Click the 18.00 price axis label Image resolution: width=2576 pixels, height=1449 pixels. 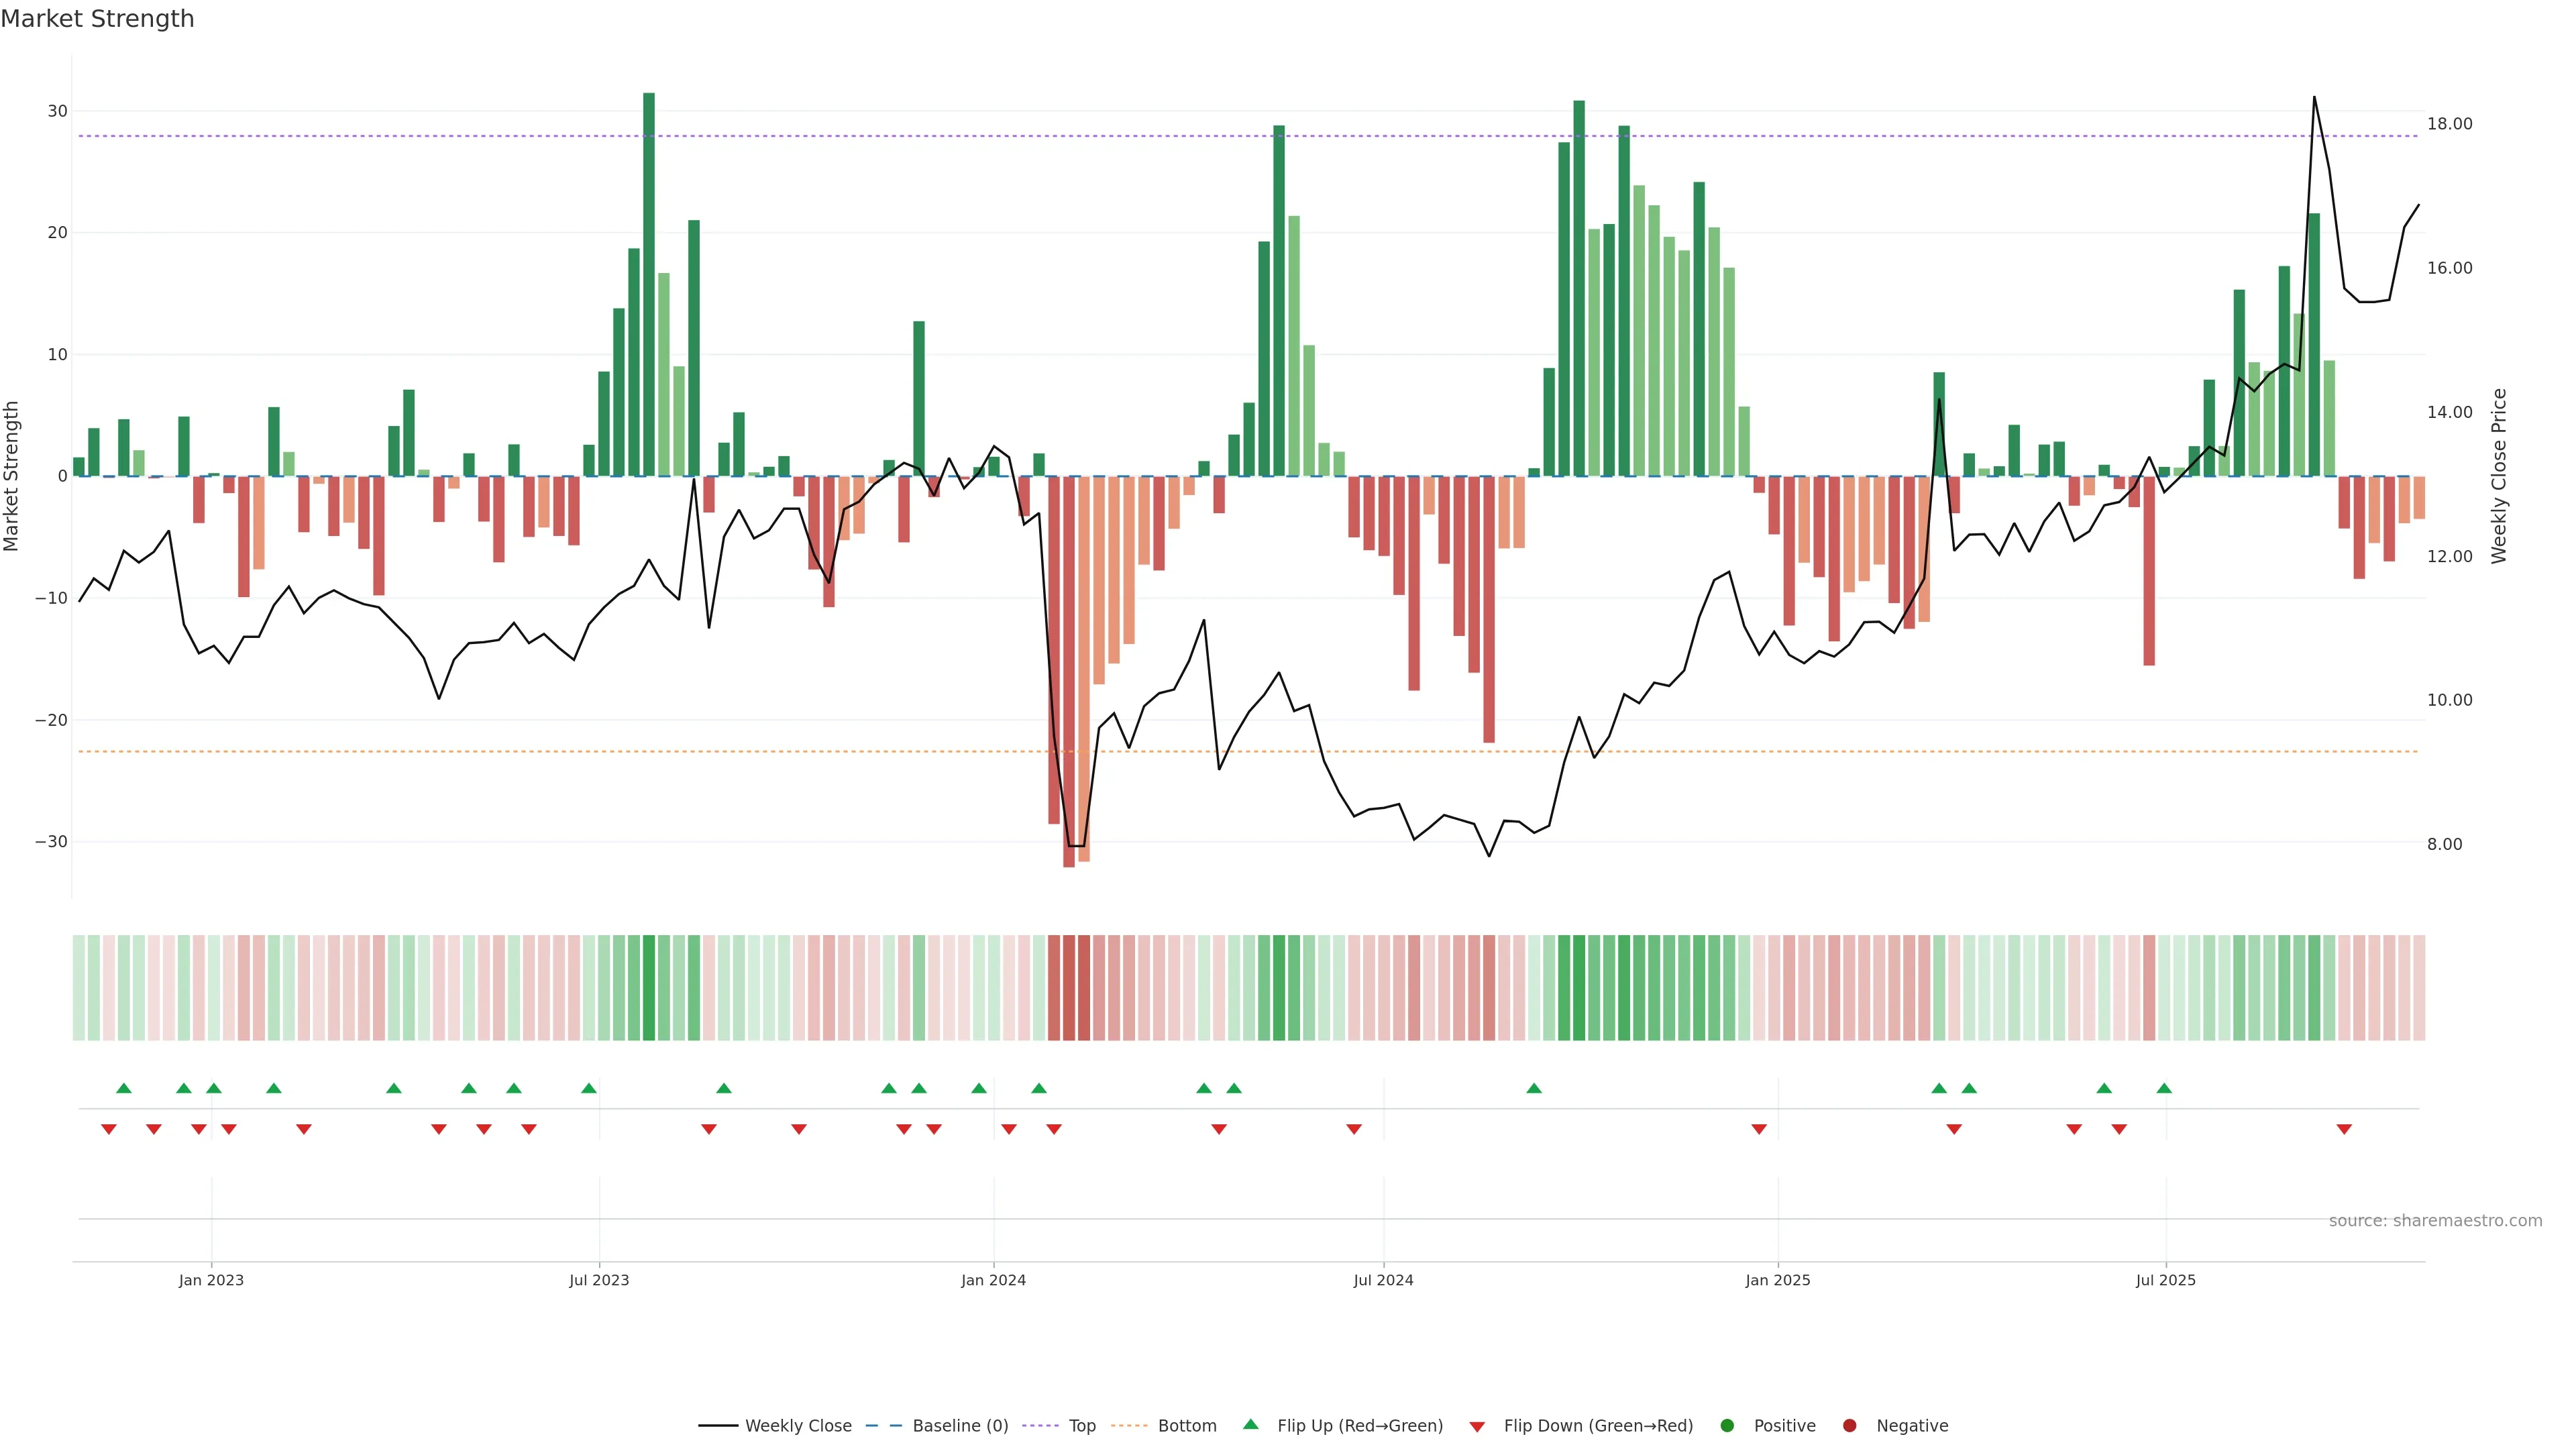[x=2449, y=124]
